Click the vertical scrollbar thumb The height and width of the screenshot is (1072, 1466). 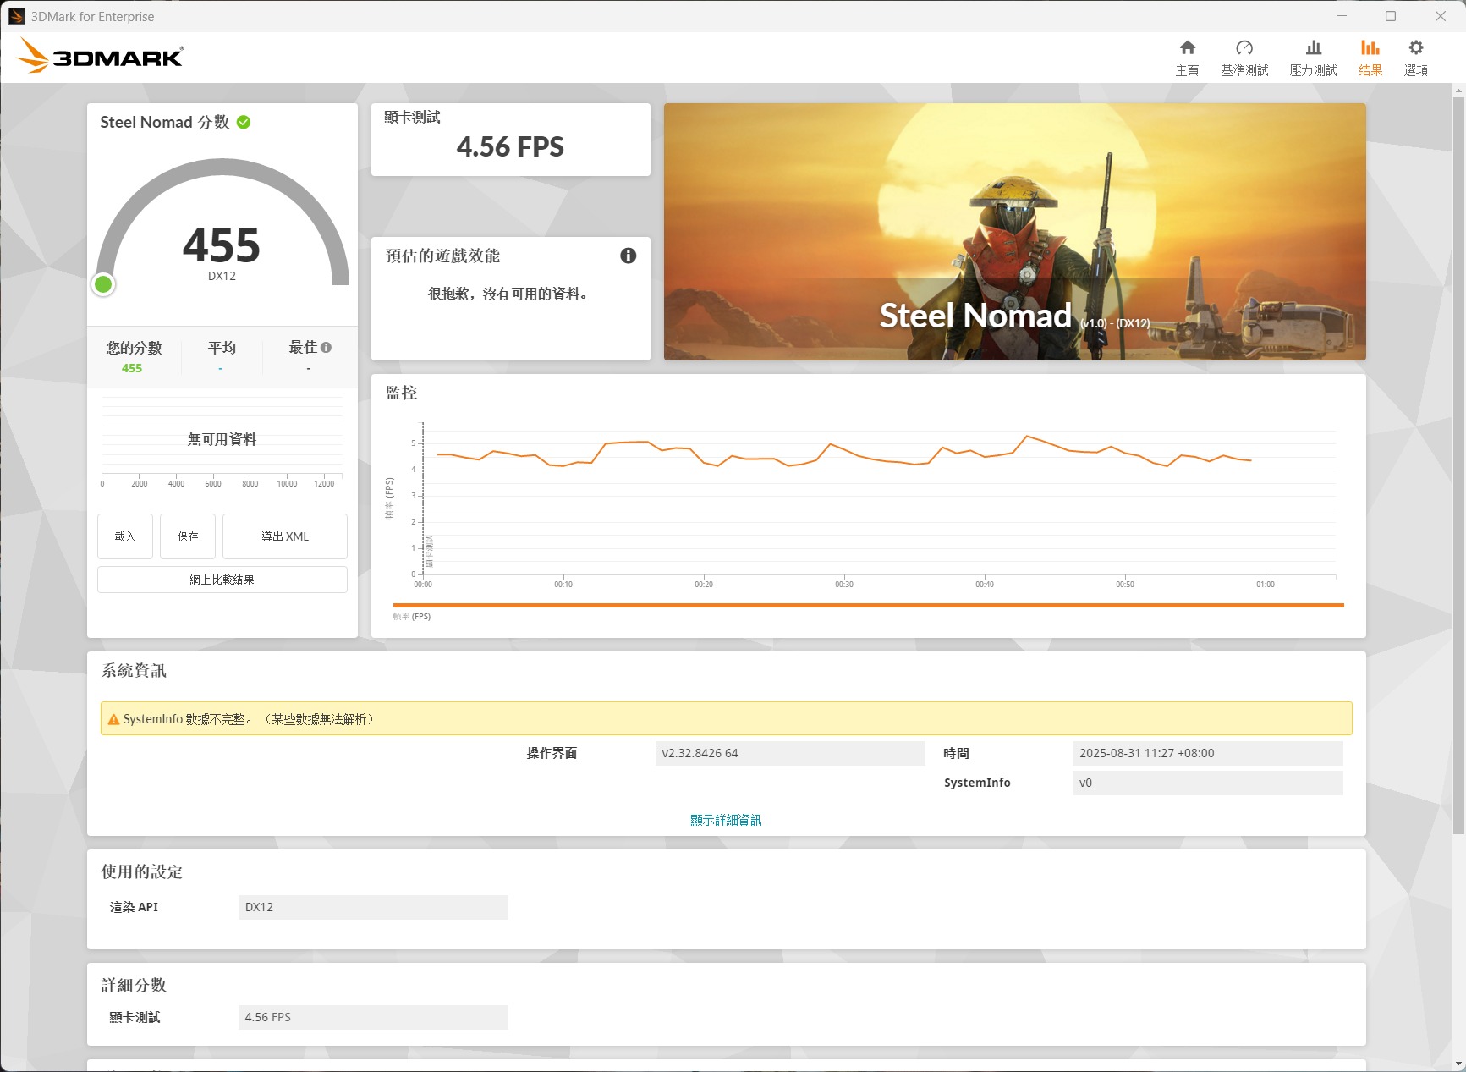coord(1458,465)
